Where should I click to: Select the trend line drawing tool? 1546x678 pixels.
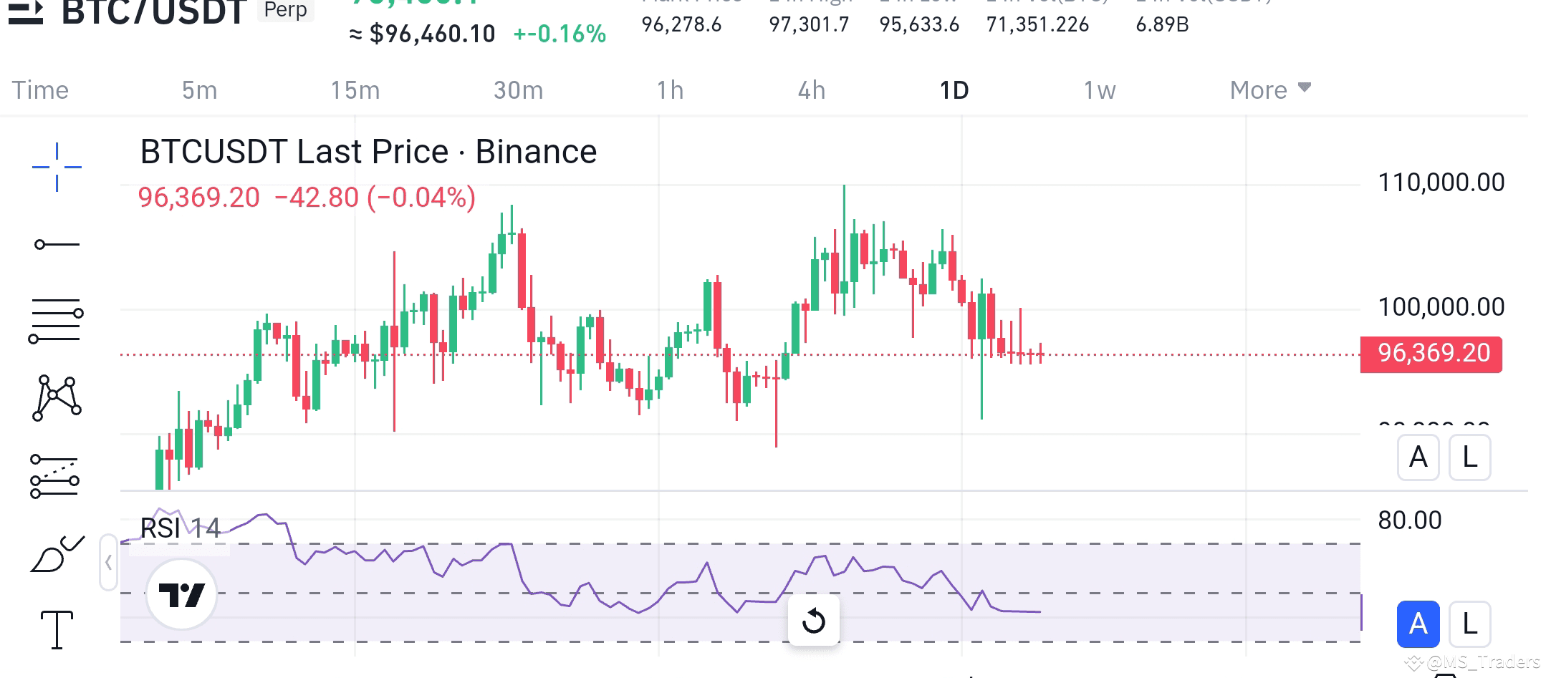point(56,243)
